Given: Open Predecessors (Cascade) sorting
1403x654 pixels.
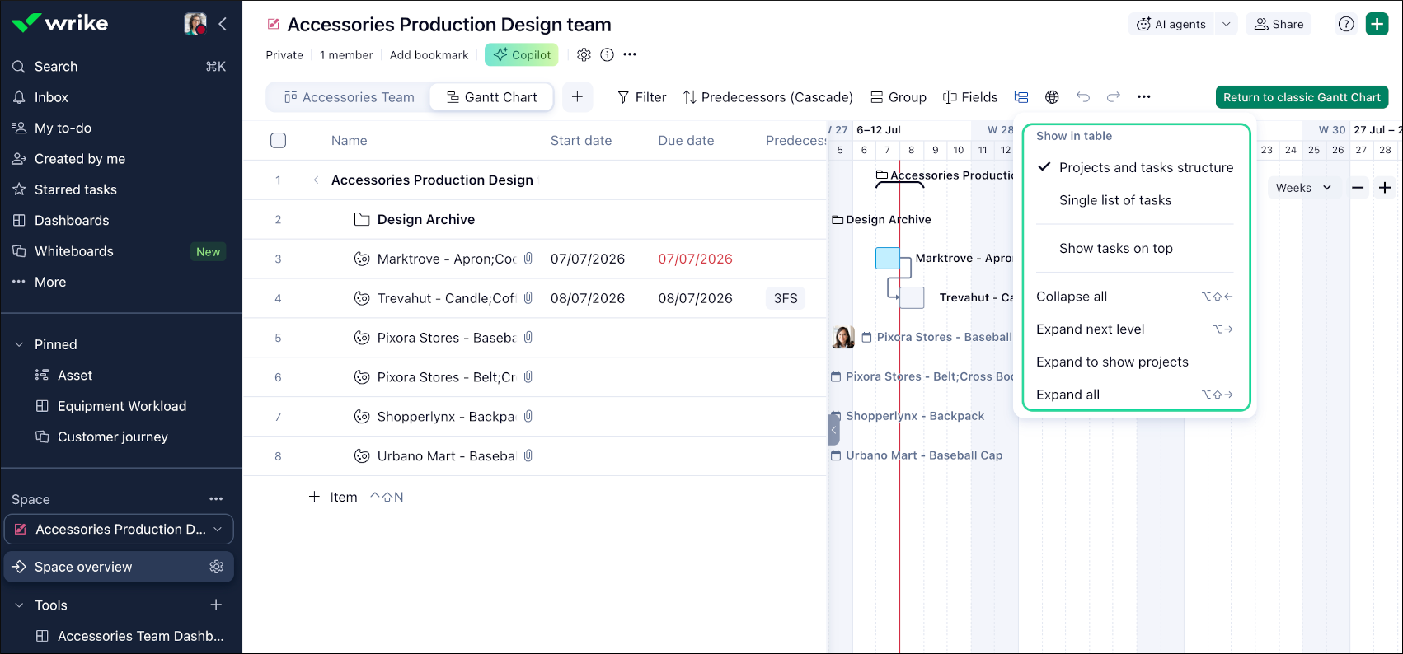Looking at the screenshot, I should pos(767,97).
